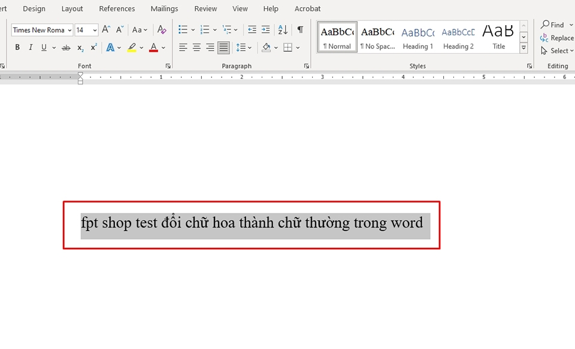Viewport: 575px width, 349px height.
Task: Click highlighted text 'fpt shop test'
Action: [119, 223]
